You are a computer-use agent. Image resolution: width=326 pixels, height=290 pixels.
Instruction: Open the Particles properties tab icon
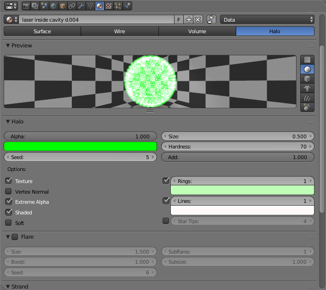(117, 6)
